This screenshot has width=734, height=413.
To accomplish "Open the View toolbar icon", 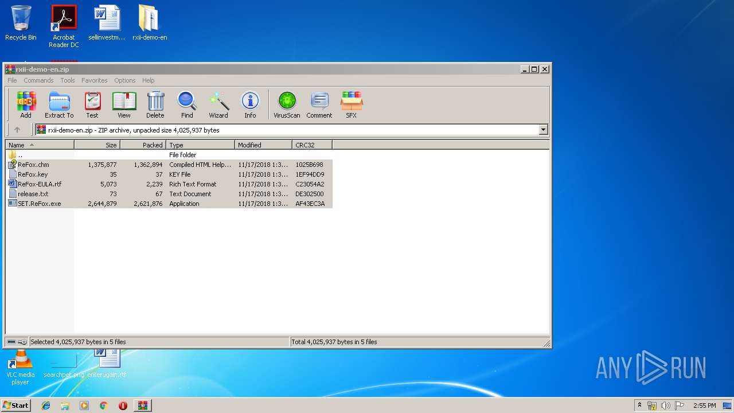I will 124,105.
